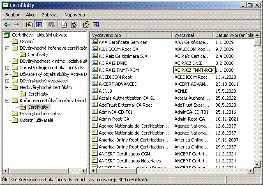Click the certificate icon of ACNLB

point(95,91)
